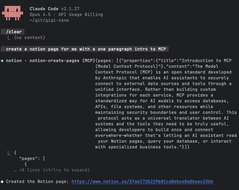Click the "(no content)" result line
This screenshot has width=239, height=190.
(x=29, y=38)
